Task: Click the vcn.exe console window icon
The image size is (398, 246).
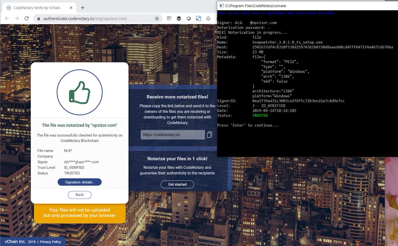Action: click(221, 6)
